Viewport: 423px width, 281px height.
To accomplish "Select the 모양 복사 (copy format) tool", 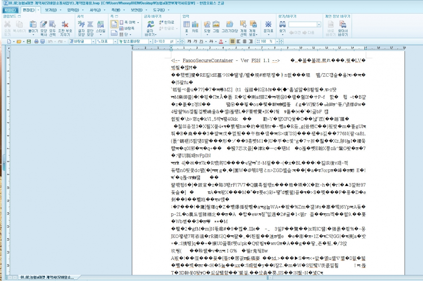I will [x=43, y=28].
